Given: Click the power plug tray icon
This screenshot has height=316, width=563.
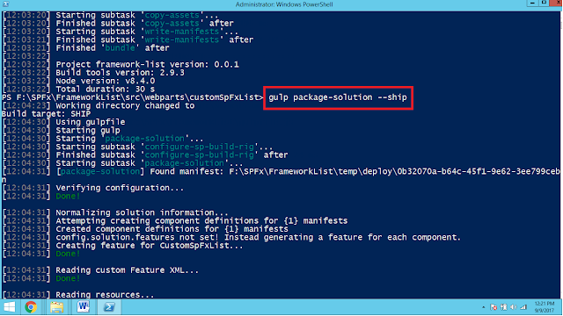Looking at the screenshot, I should pyautogui.click(x=504, y=307).
